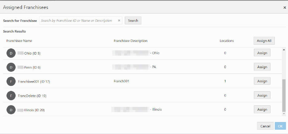Click the scrollbar down arrow
Image resolution: width=288 pixels, height=134 pixels.
point(284,114)
